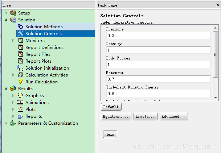Image resolution: width=221 pixels, height=153 pixels.
Task: Select Report Files in the tree
Action: (38, 54)
